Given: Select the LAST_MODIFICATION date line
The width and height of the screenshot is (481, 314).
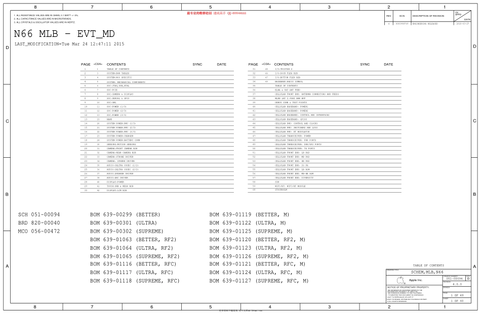Looking at the screenshot, I should click(x=69, y=44).
